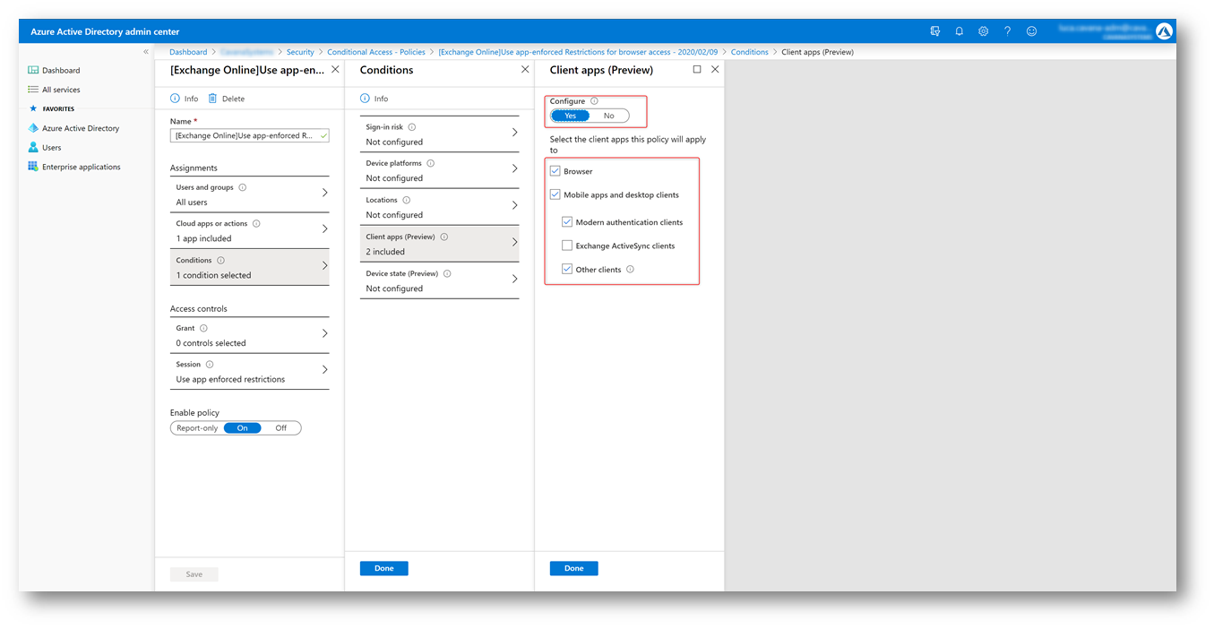This screenshot has width=1214, height=629.
Task: Show info tooltip for Device platforms
Action: click(x=431, y=164)
